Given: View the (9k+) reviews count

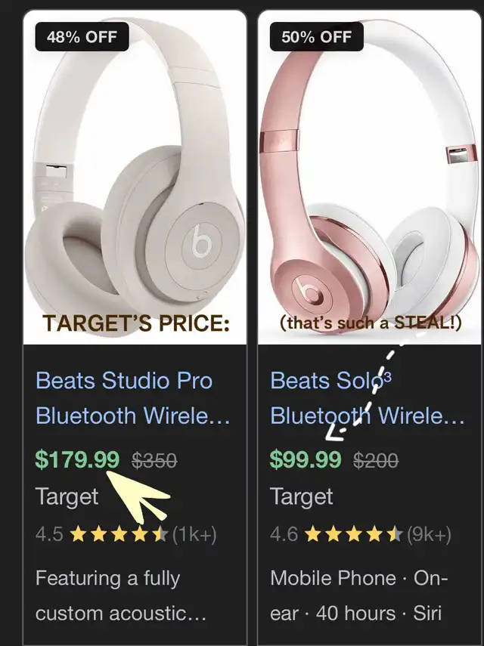Looking at the screenshot, I should coord(429,536).
